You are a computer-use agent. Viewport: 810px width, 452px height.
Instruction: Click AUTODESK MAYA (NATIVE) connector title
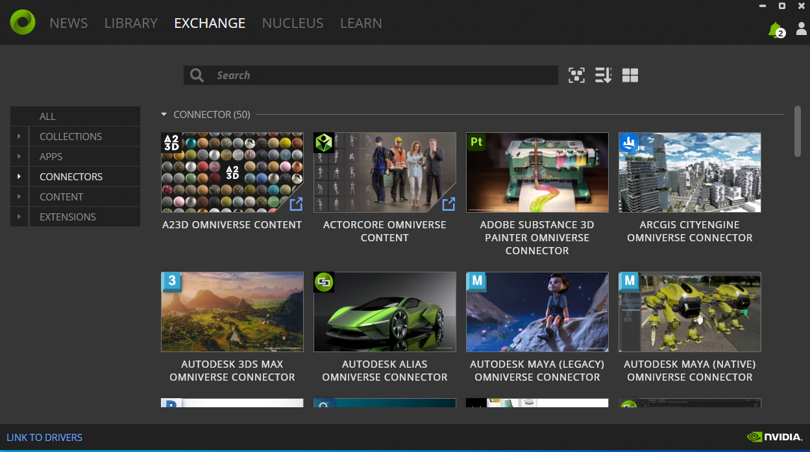pyautogui.click(x=690, y=371)
